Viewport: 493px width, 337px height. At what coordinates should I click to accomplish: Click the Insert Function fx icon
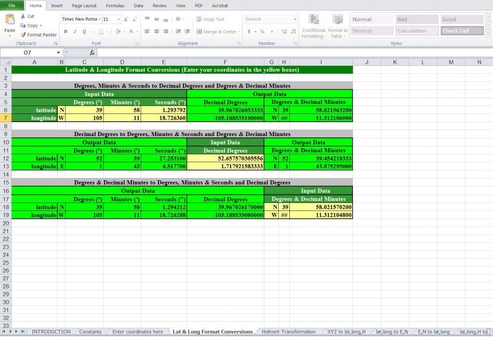click(x=92, y=52)
